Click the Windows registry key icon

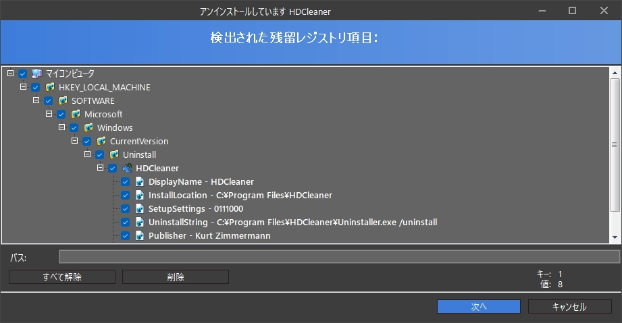coord(88,127)
